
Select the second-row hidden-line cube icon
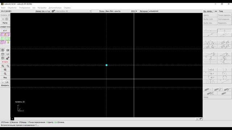[x=3, y=54]
